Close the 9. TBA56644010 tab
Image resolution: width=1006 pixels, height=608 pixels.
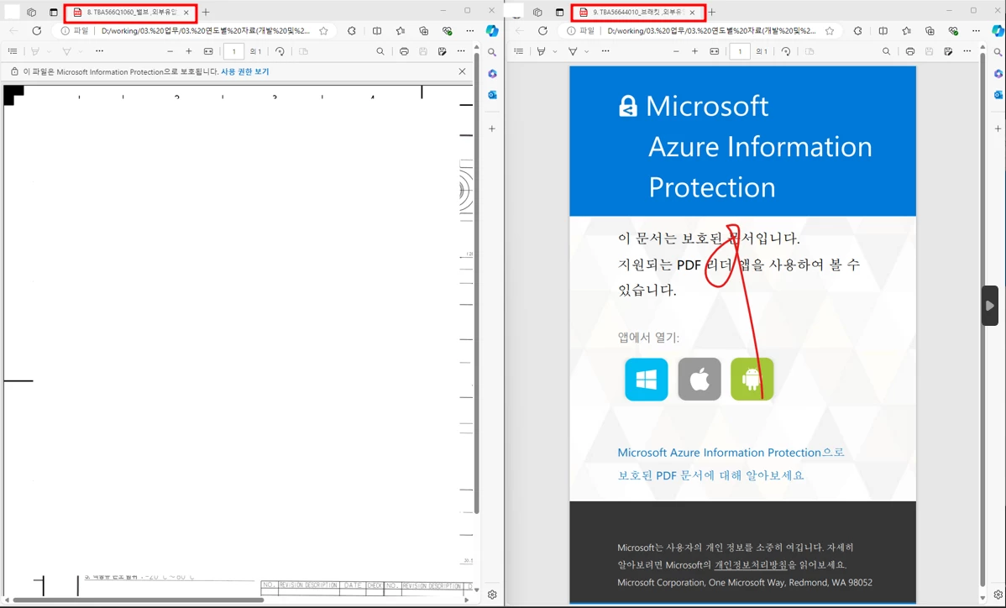pos(692,13)
